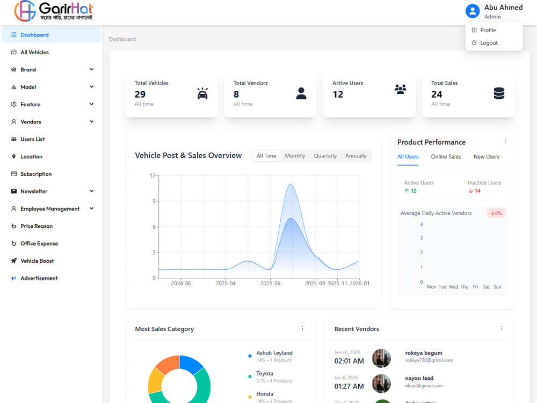Expand the Newsletter submenu chevron
Image resolution: width=537 pixels, height=403 pixels.
(91, 191)
